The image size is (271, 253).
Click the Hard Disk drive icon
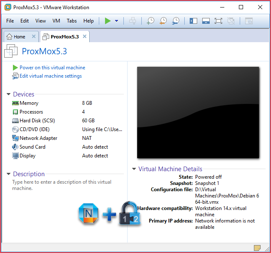coord(15,121)
